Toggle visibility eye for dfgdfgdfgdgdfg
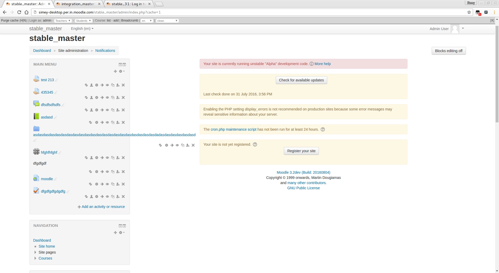The width and height of the screenshot is (499, 273). point(107,197)
